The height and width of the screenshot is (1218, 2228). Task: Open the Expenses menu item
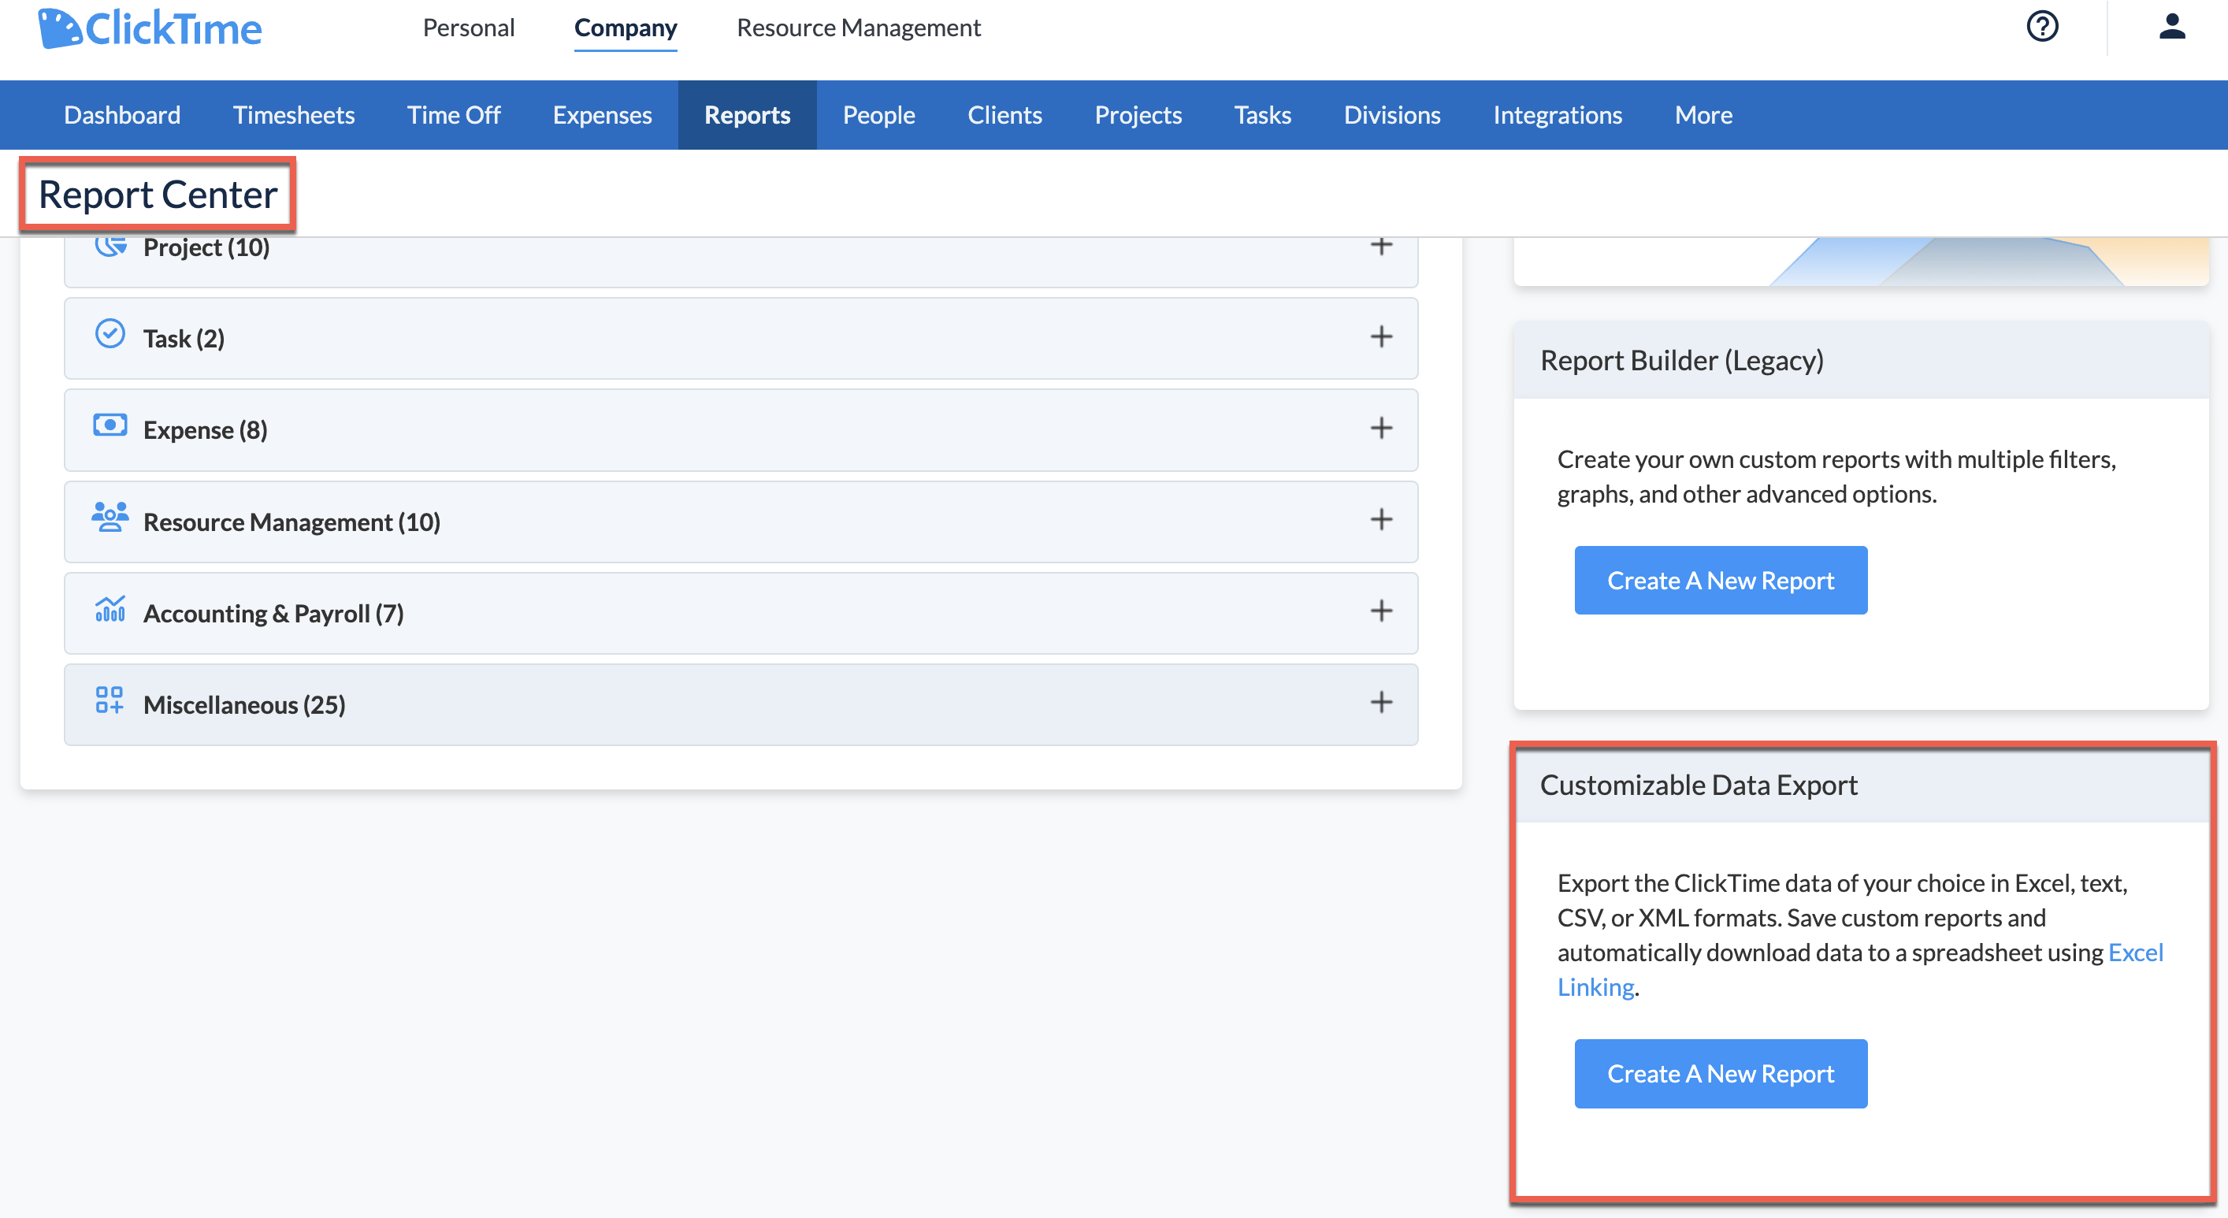(x=602, y=115)
